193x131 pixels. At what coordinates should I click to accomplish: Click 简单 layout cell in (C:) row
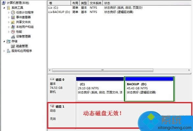[x=75, y=8]
